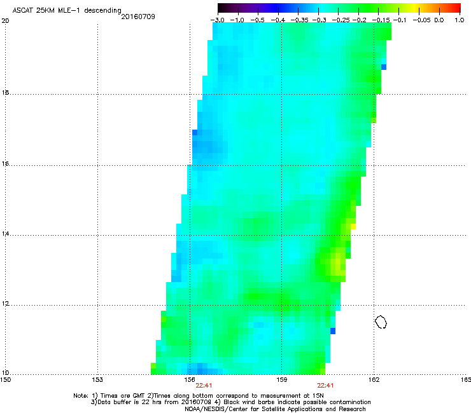Click the colorbar label -0.2
The height and width of the screenshot is (413, 471).
click(x=360, y=20)
